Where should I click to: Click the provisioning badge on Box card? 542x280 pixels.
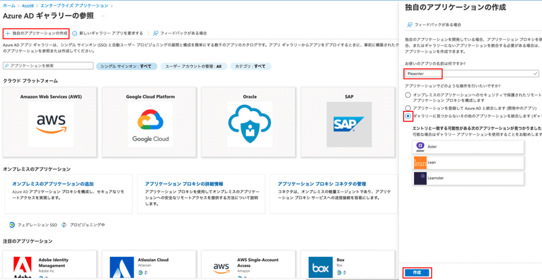pyautogui.click(x=343, y=273)
